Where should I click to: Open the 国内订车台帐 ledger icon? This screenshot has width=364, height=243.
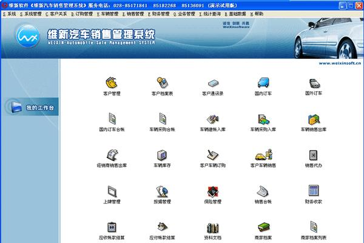112,119
